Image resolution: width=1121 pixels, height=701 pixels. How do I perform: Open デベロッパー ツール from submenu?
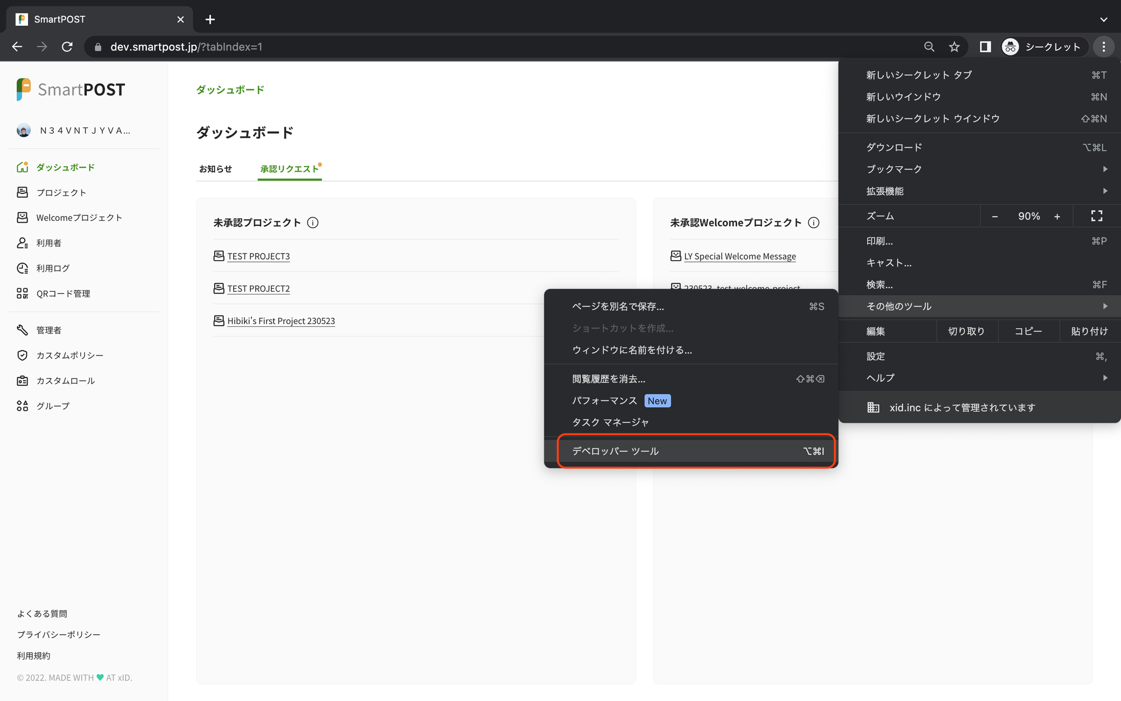691,451
